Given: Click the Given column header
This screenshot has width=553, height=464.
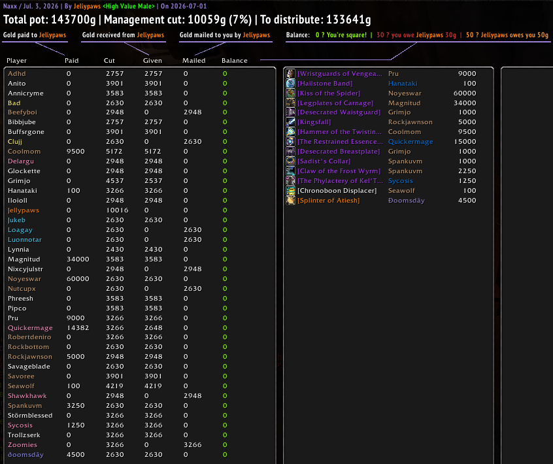Looking at the screenshot, I should (152, 61).
